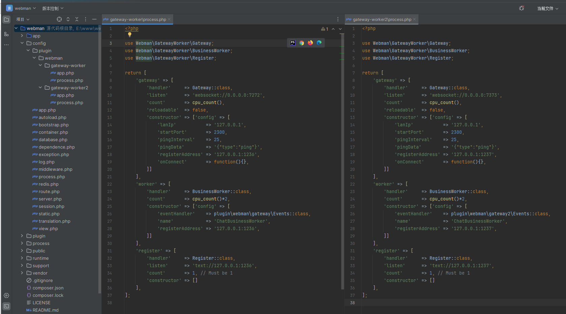
Task: Click the project panel vertical scrollbar
Action: click(x=99, y=158)
